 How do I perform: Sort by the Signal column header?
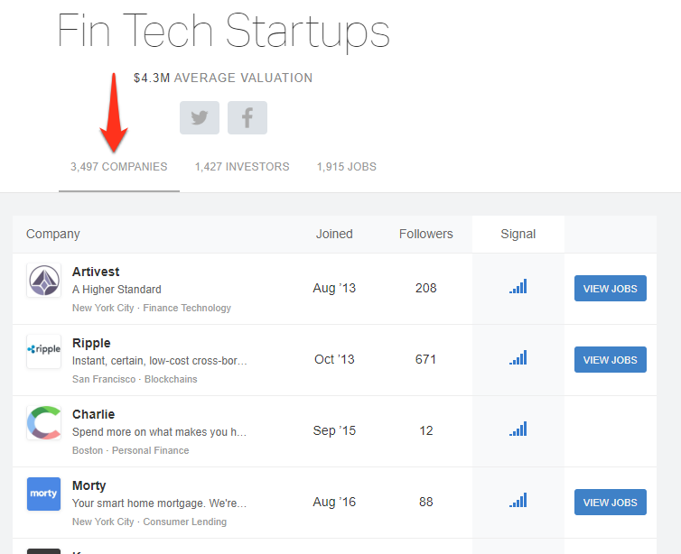tap(518, 234)
